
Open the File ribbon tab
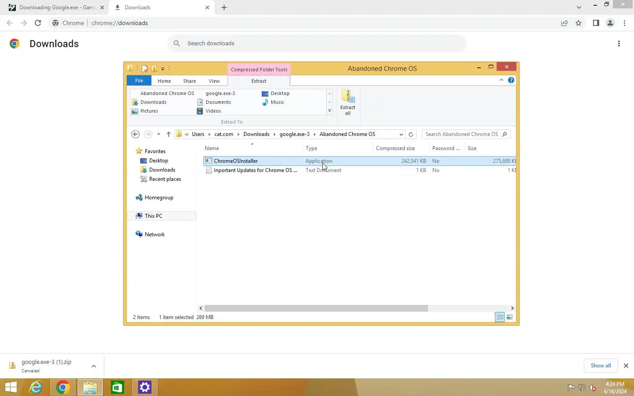(139, 81)
